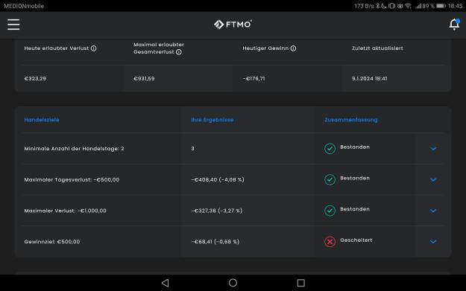Tap the Android recent apps button
This screenshot has width=466, height=291.
tap(300, 283)
